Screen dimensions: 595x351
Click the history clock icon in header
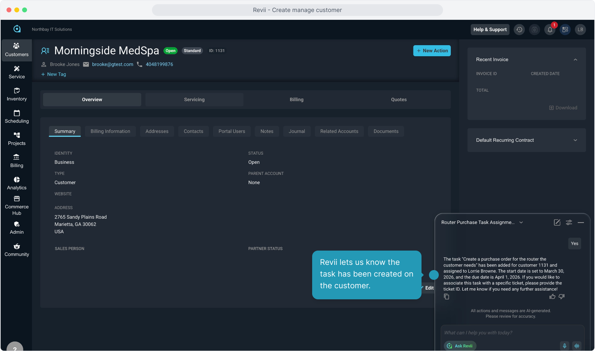tap(519, 30)
